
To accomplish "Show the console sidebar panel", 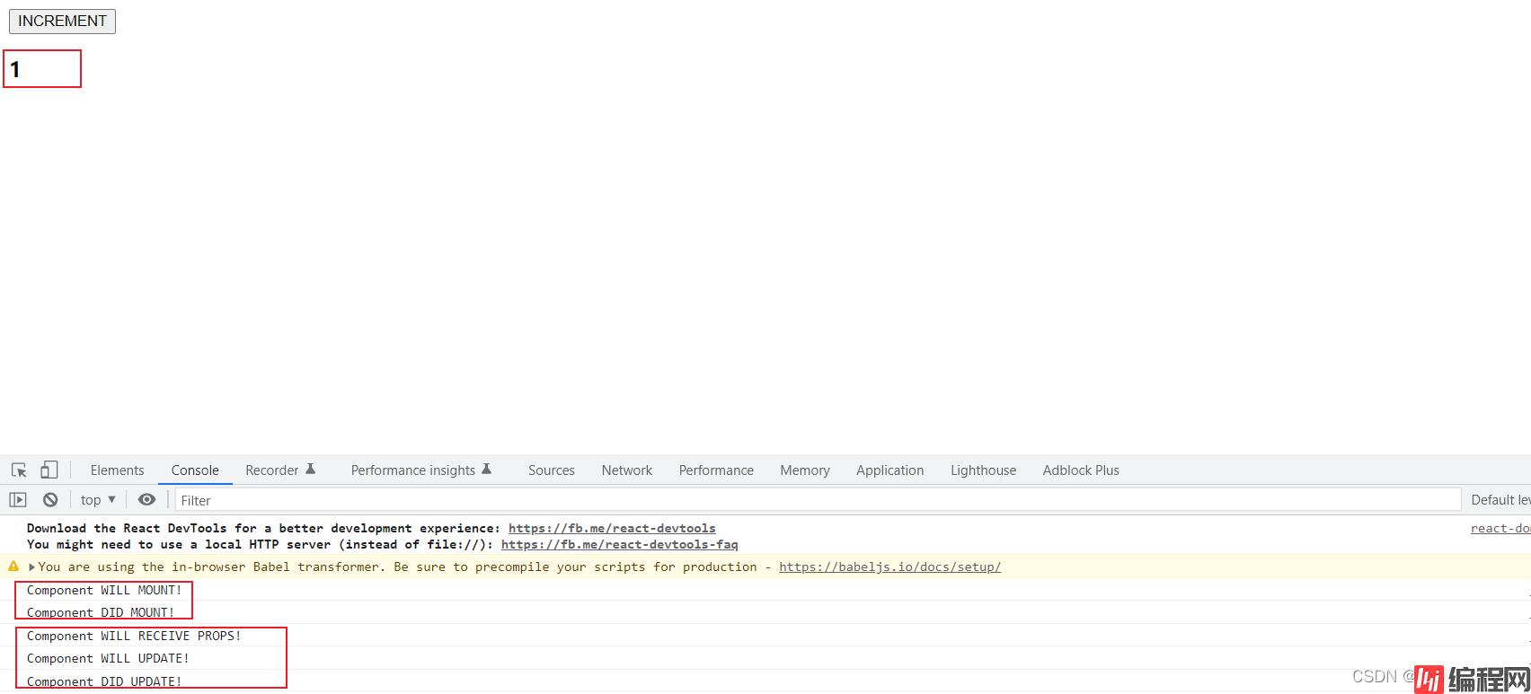I will (x=18, y=500).
